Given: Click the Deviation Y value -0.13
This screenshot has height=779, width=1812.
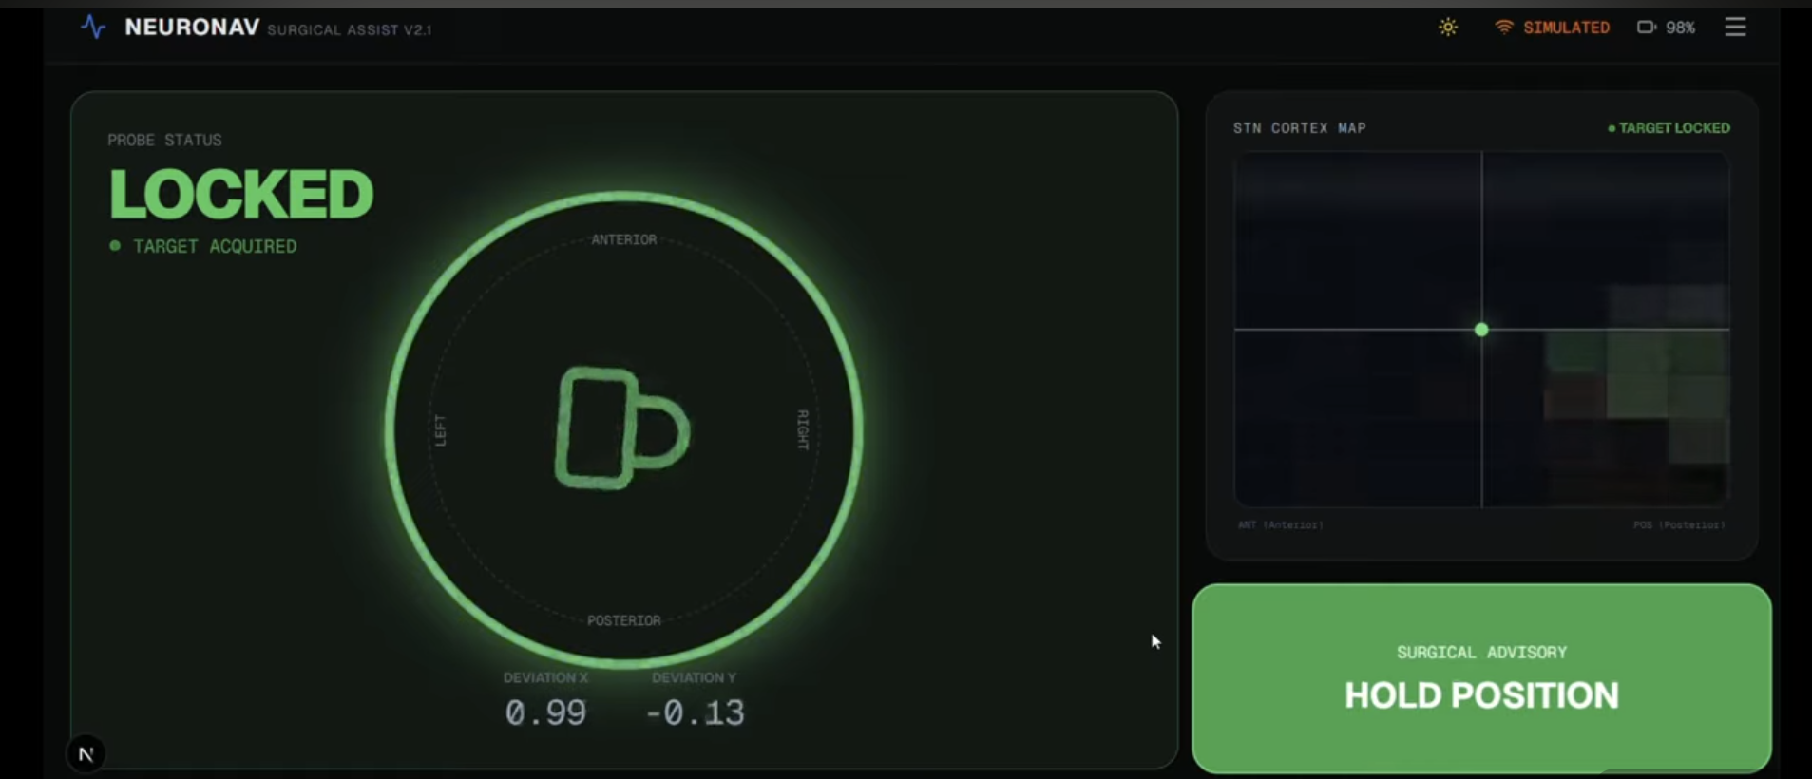Looking at the screenshot, I should pyautogui.click(x=695, y=712).
